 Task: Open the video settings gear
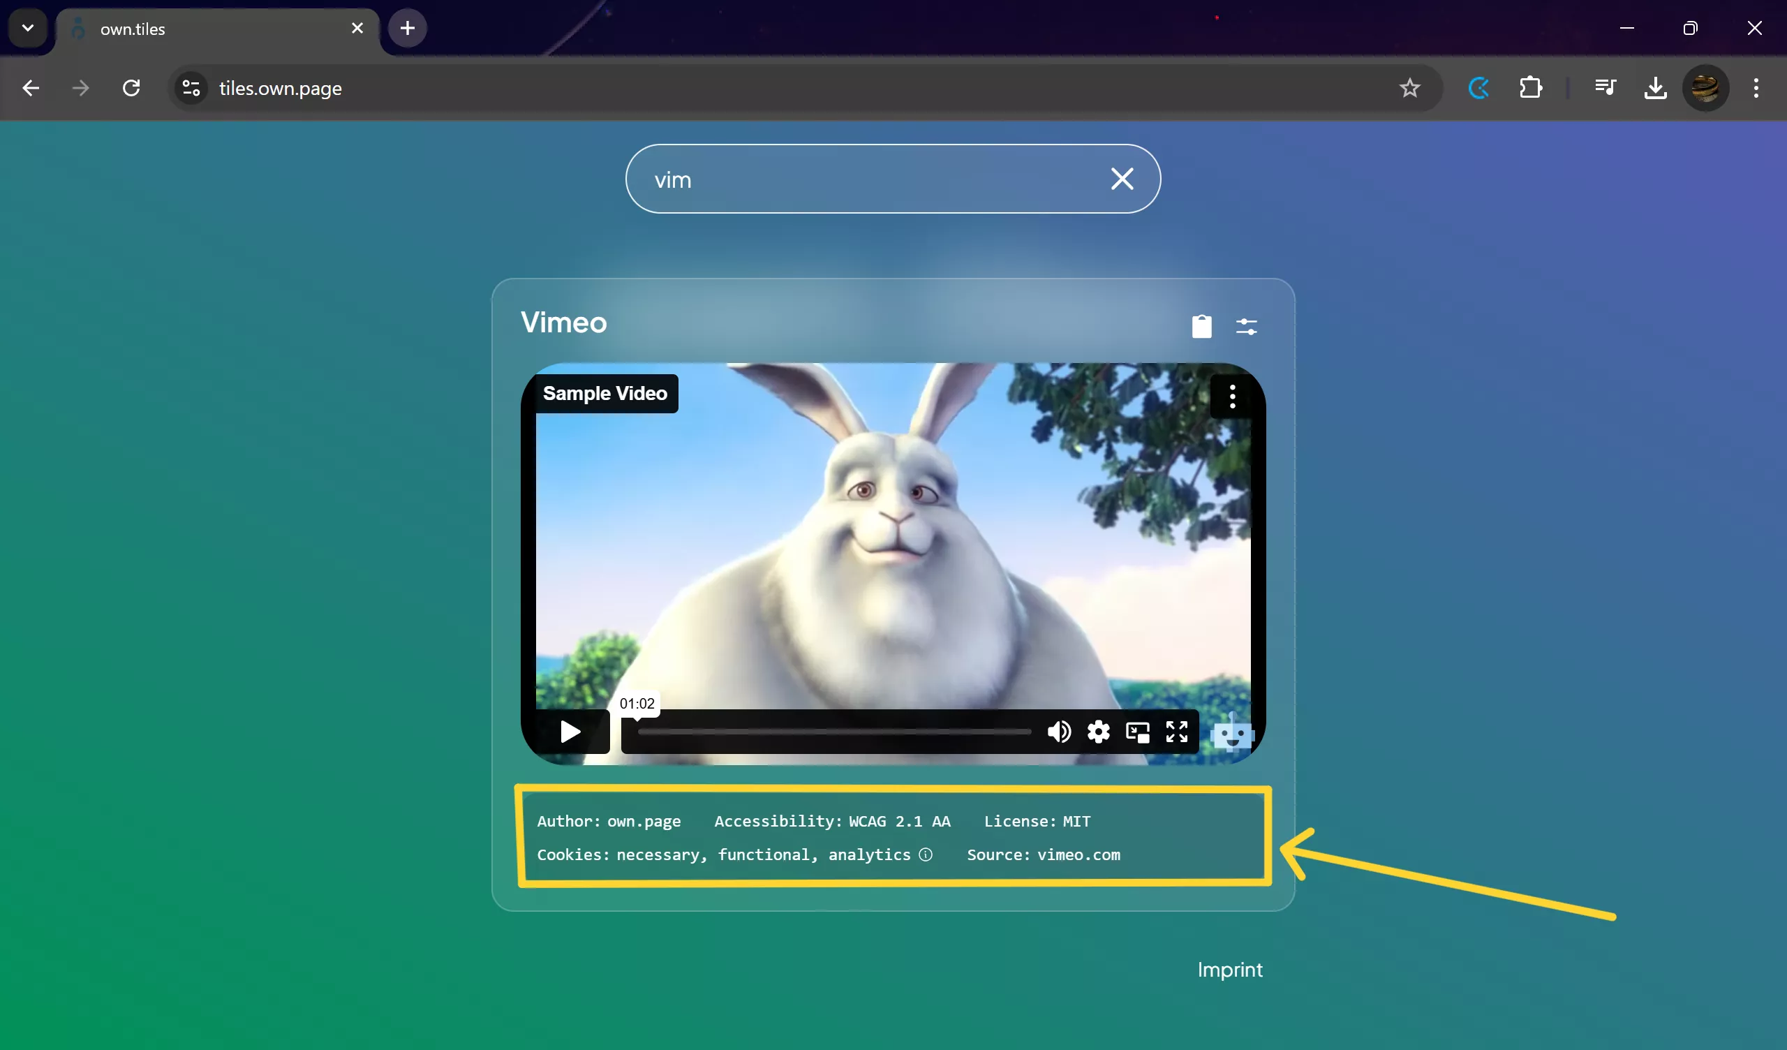point(1099,732)
